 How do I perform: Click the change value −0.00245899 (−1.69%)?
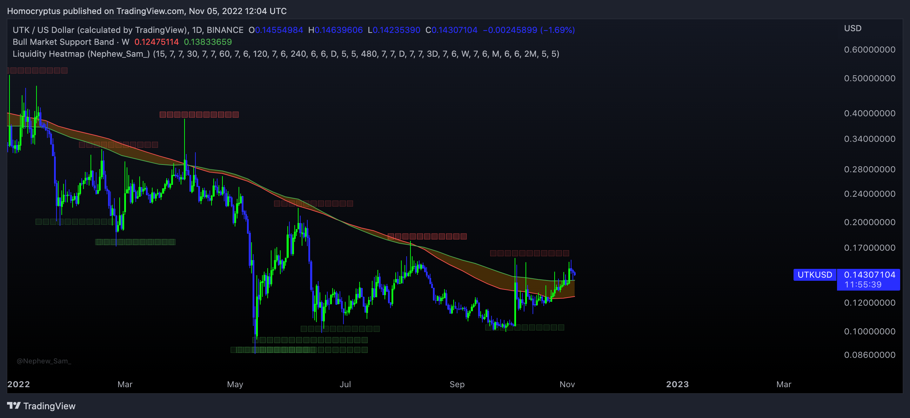coord(529,30)
